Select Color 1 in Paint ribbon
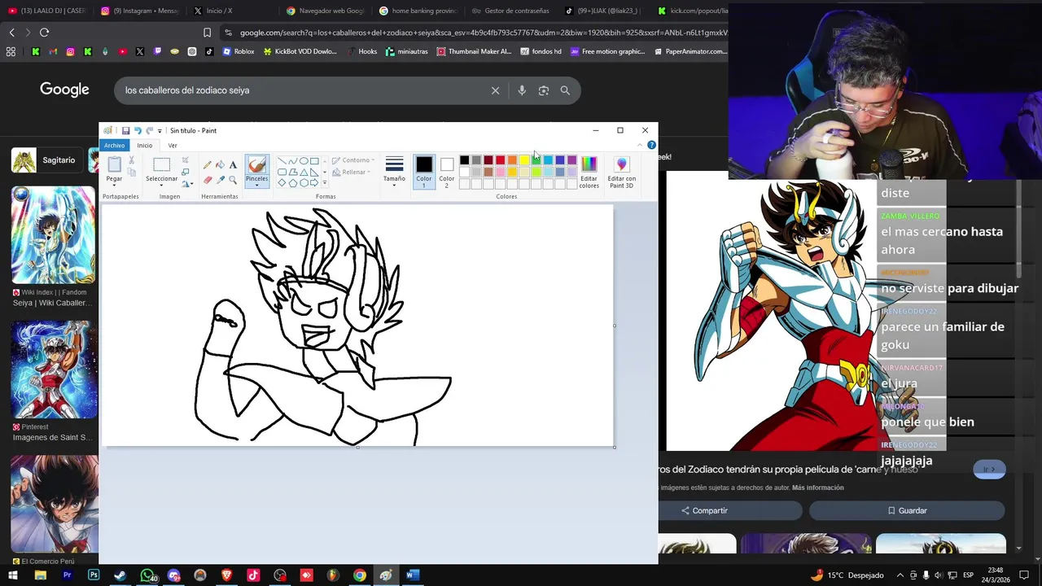 [424, 172]
